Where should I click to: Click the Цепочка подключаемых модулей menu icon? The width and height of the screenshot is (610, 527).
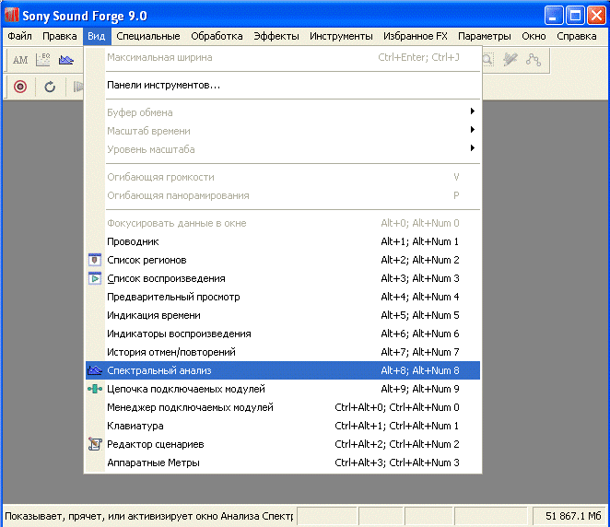click(x=95, y=389)
